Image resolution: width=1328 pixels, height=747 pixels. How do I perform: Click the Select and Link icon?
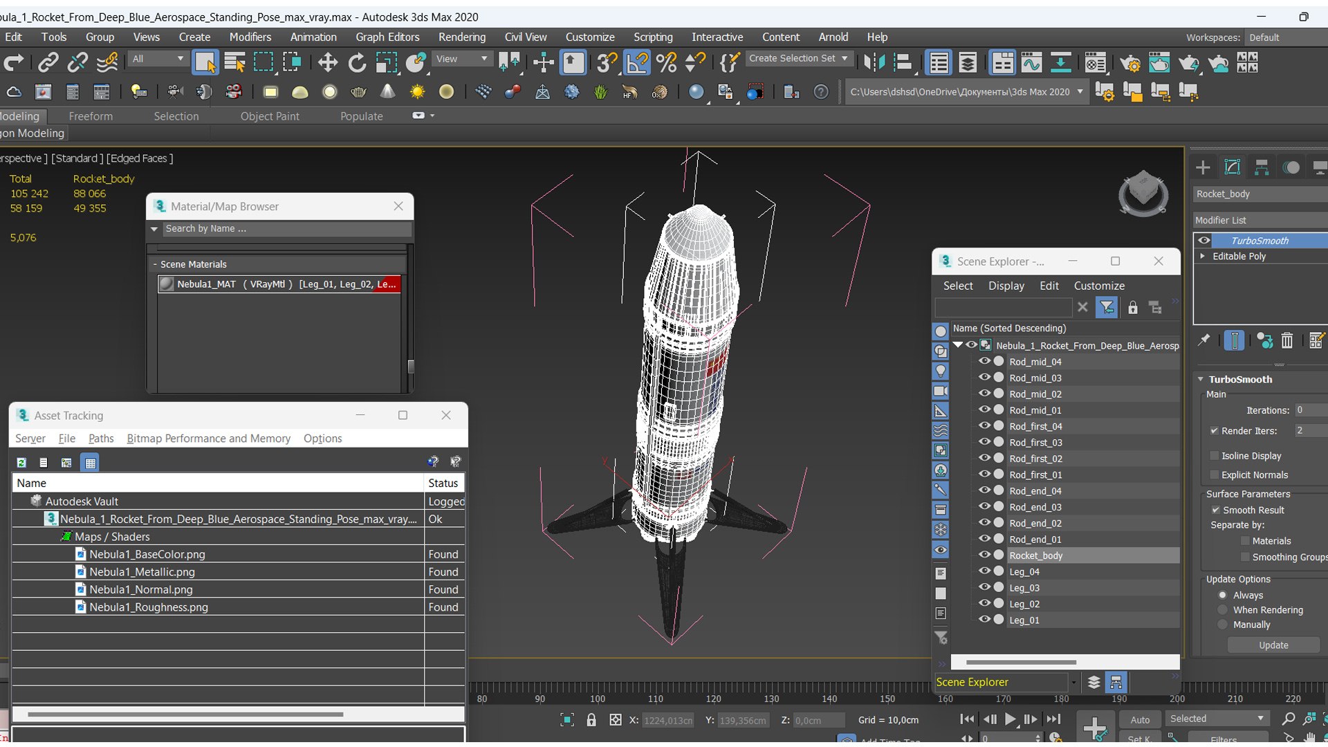click(x=48, y=63)
